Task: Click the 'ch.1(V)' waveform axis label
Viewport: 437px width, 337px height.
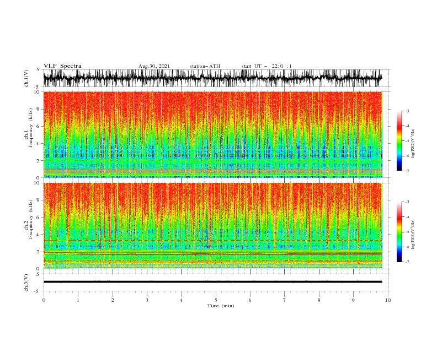Action: pyautogui.click(x=26, y=78)
